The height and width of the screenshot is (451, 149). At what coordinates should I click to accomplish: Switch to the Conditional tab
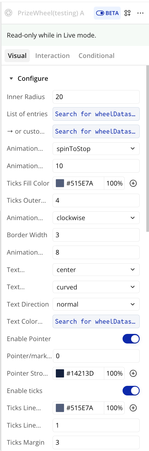pos(96,56)
